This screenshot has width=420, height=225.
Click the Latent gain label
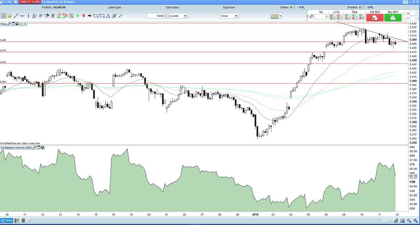tap(115, 7)
